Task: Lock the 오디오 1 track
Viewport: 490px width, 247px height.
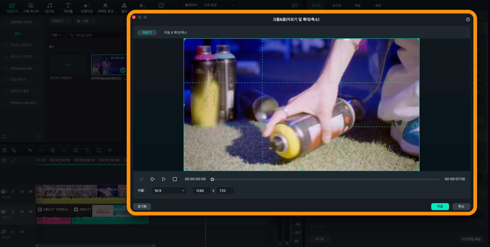Action: [13, 232]
